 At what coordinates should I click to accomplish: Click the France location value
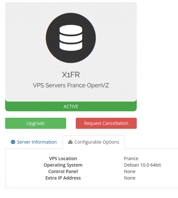(x=131, y=158)
